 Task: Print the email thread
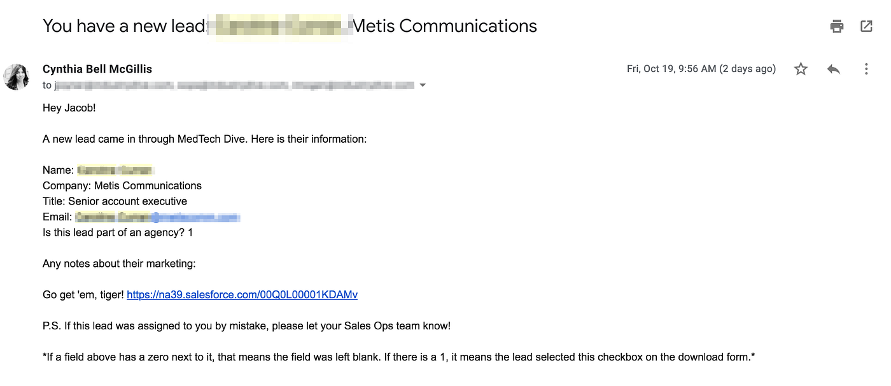(836, 26)
